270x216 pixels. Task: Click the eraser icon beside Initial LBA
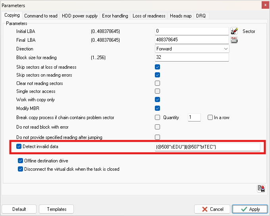pyautogui.click(x=234, y=31)
